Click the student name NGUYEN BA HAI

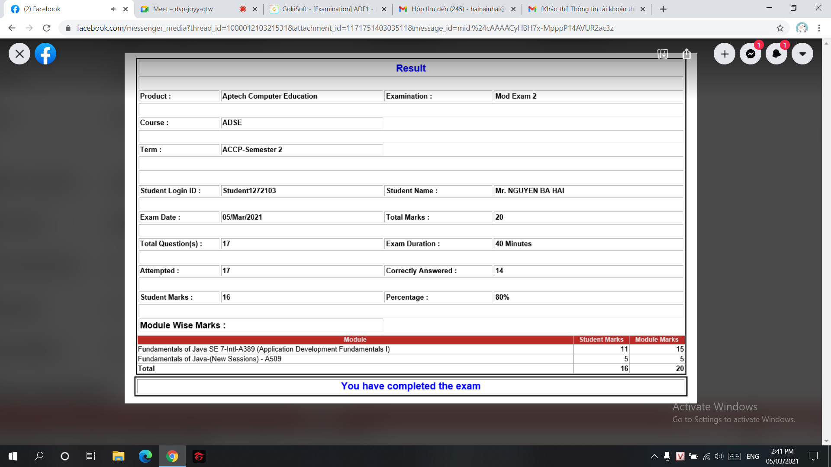tap(529, 191)
